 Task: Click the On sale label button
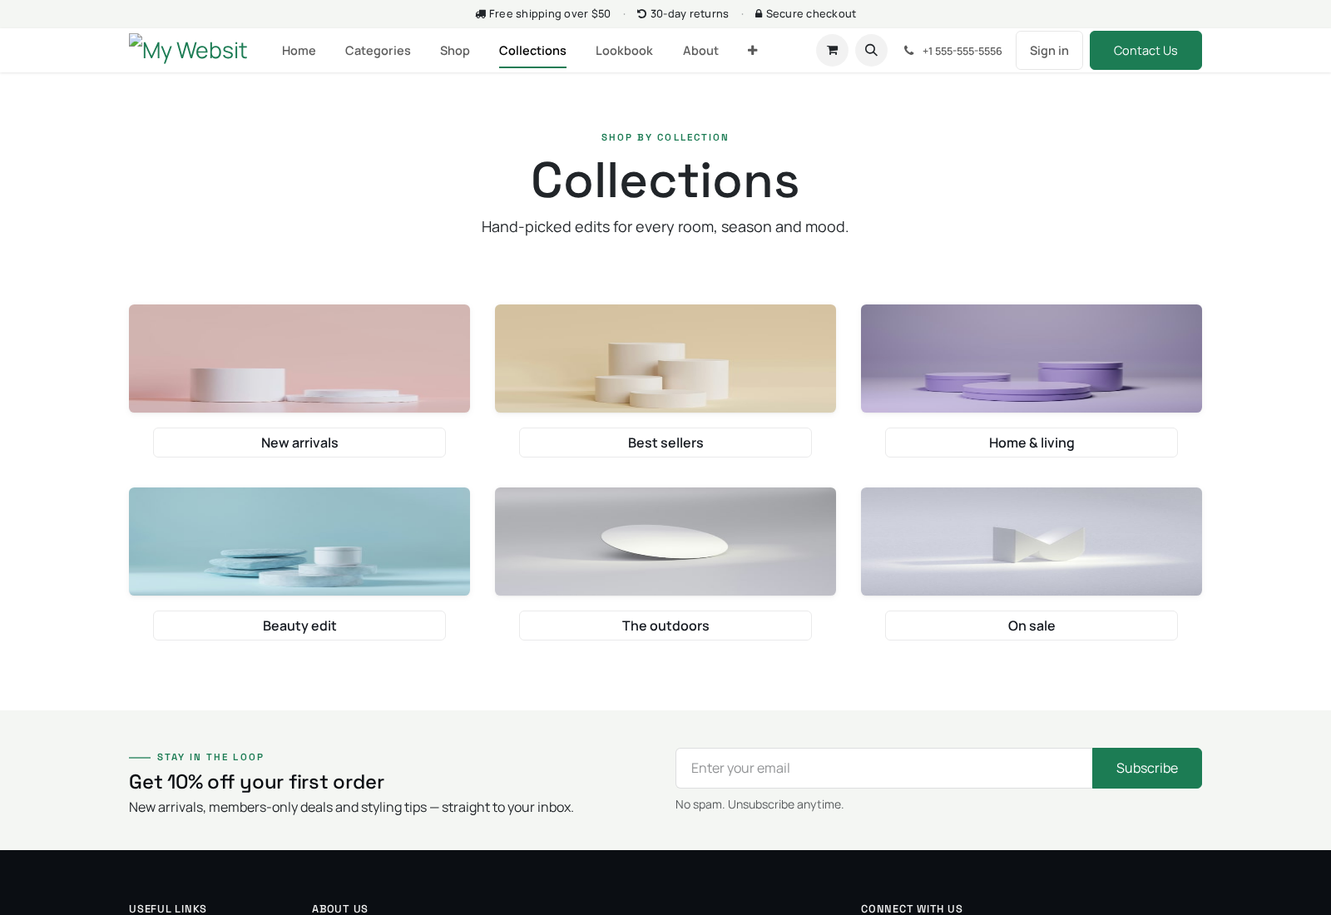(x=1032, y=626)
